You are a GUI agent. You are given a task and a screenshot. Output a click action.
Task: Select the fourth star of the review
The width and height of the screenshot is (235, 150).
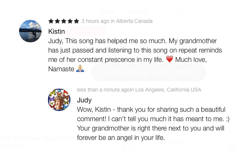[x=70, y=21]
